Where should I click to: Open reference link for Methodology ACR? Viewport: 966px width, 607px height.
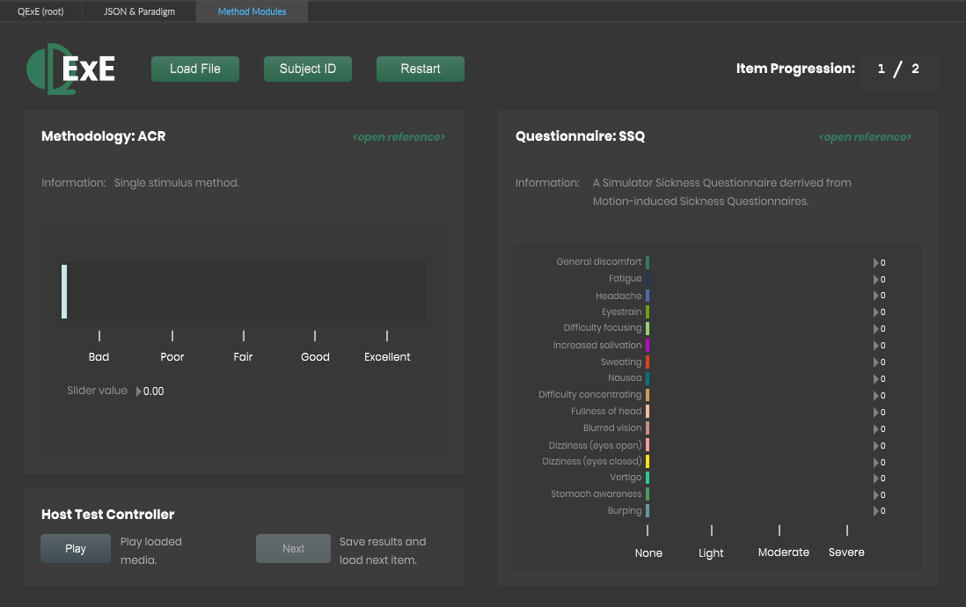pyautogui.click(x=399, y=137)
